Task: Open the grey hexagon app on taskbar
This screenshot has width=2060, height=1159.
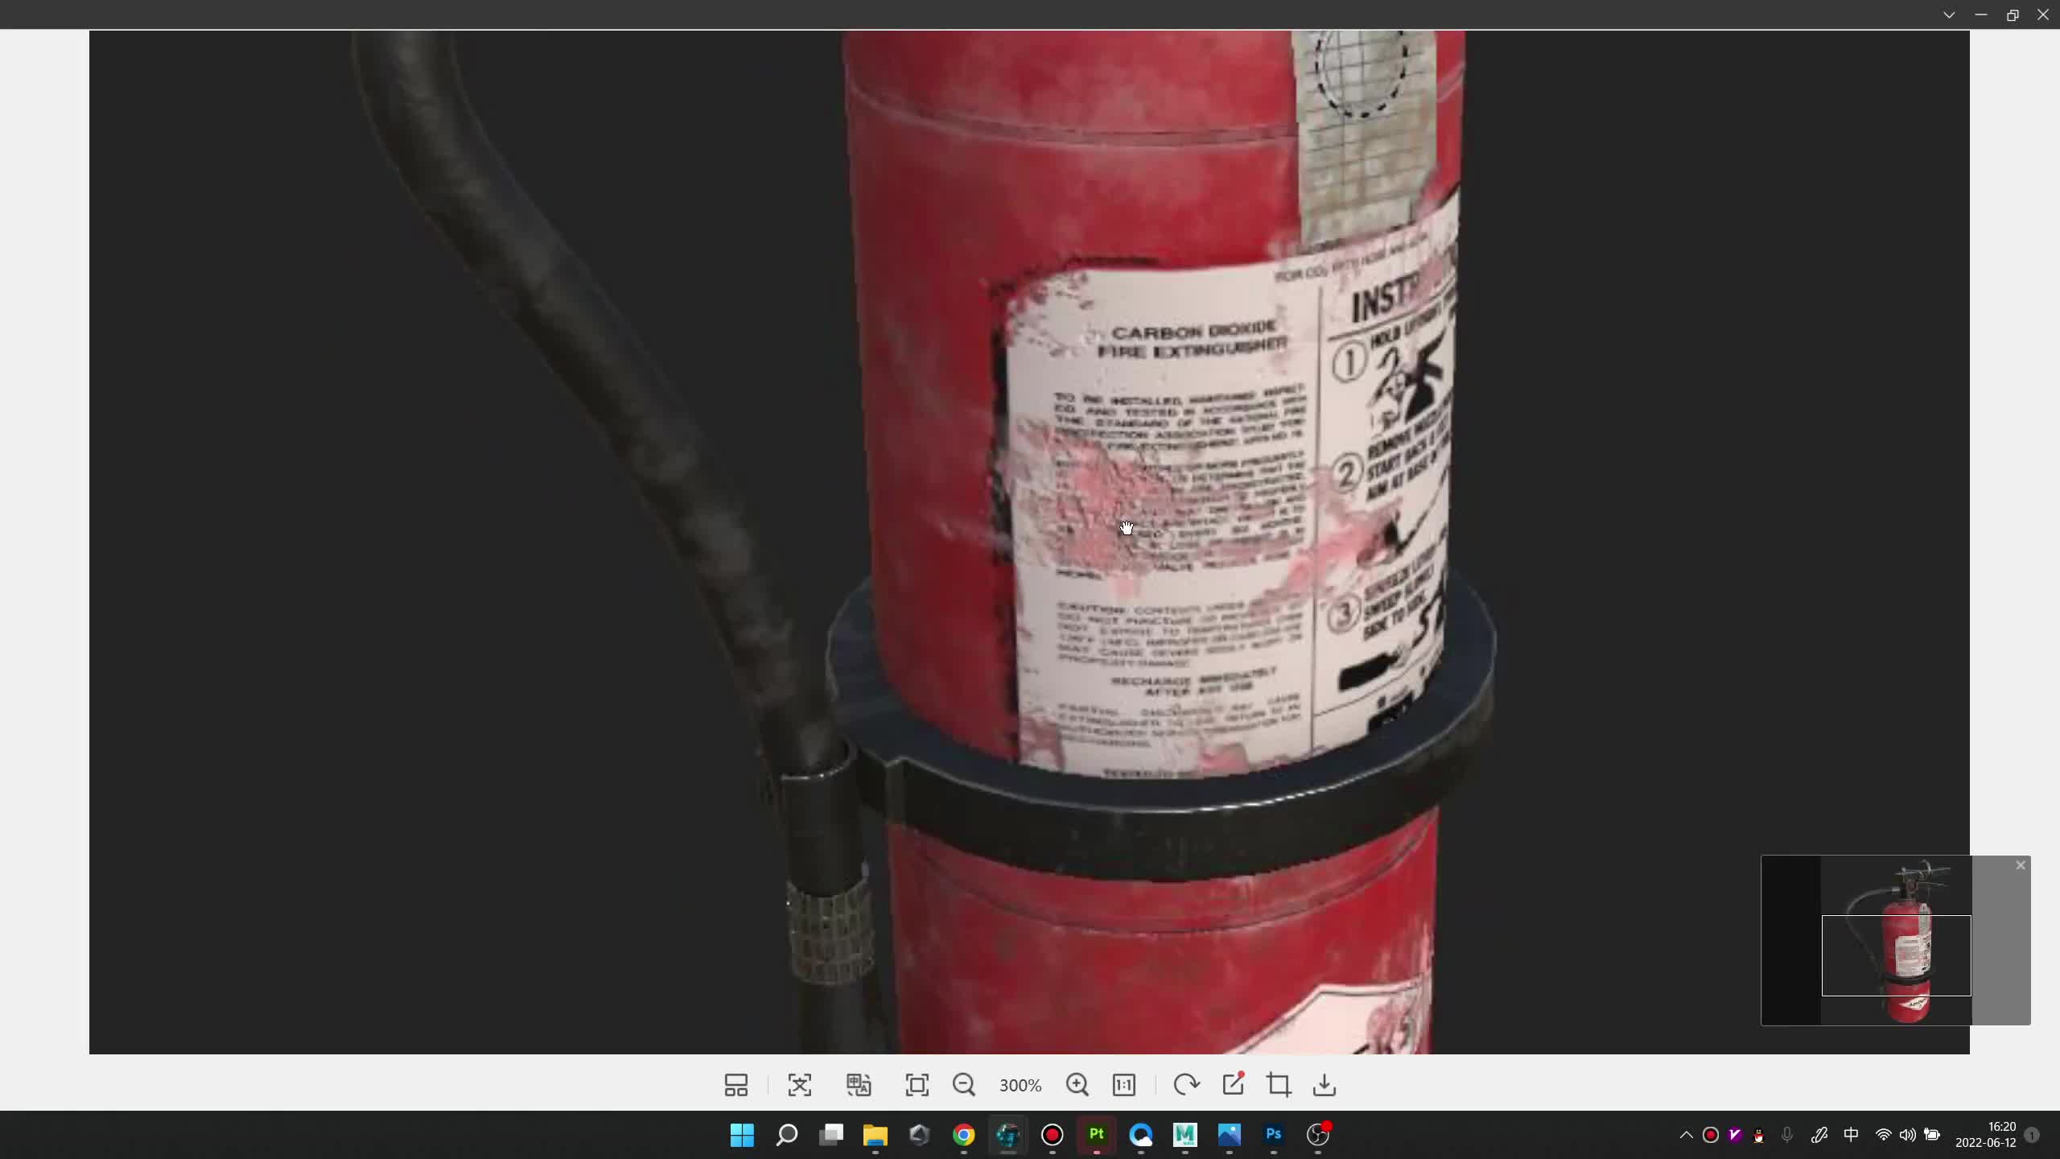Action: point(919,1135)
